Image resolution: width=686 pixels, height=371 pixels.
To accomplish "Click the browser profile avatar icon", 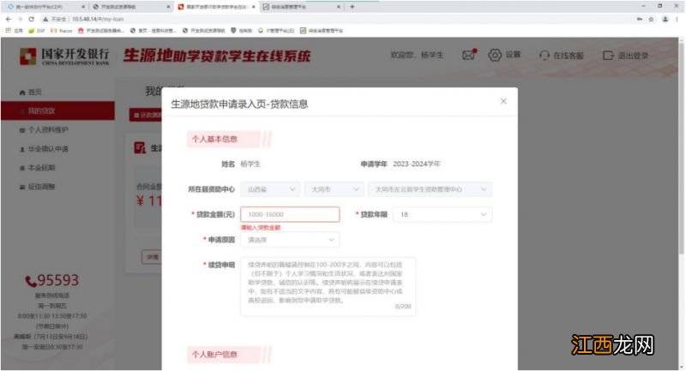I will [x=665, y=19].
